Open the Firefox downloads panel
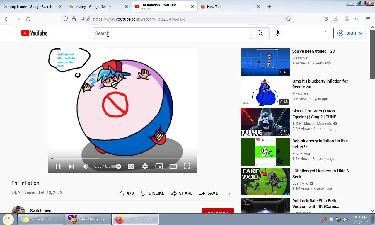 pyautogui.click(x=336, y=19)
